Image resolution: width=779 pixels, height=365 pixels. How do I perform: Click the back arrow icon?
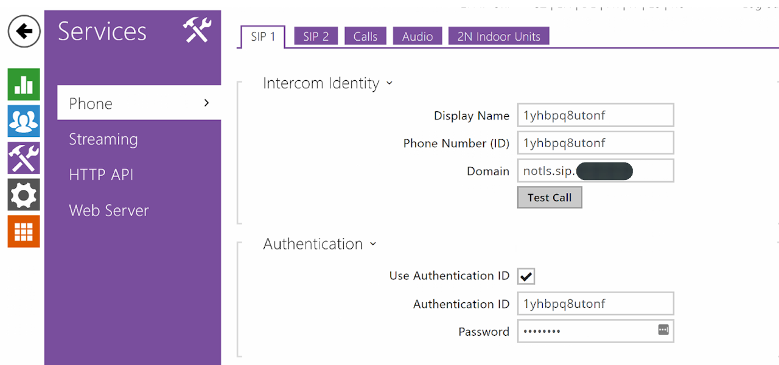click(x=24, y=32)
